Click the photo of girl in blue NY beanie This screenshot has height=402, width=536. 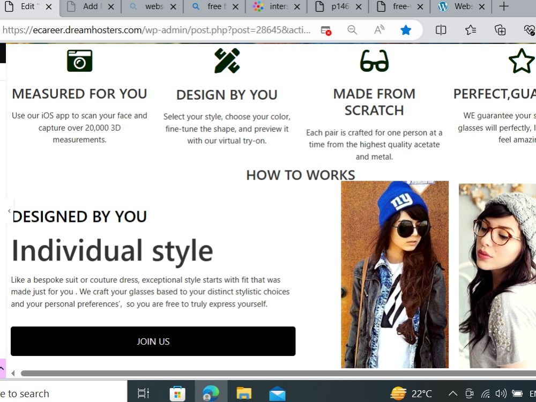(x=395, y=274)
